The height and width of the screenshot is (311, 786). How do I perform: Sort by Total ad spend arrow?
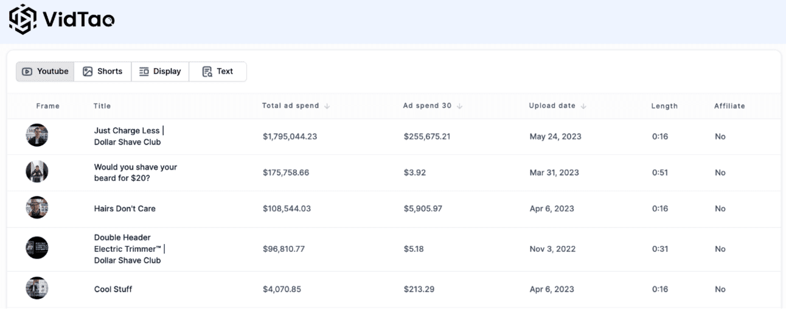(x=327, y=106)
